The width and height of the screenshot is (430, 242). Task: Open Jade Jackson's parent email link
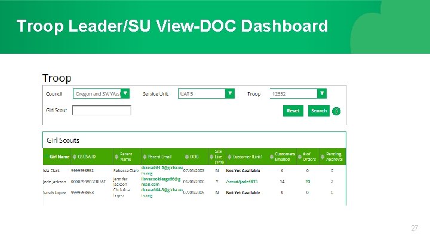(x=161, y=182)
